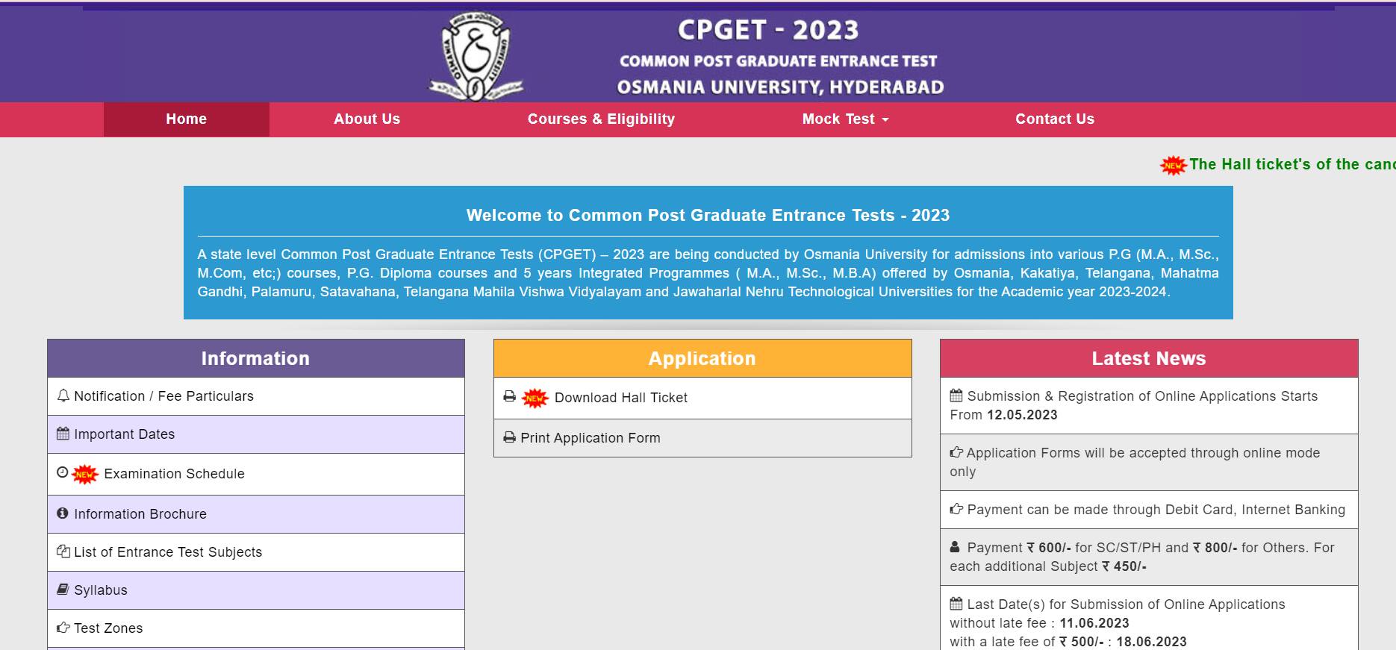The image size is (1396, 650).
Task: Open List of Entrance Test Subjects
Action: pos(168,552)
